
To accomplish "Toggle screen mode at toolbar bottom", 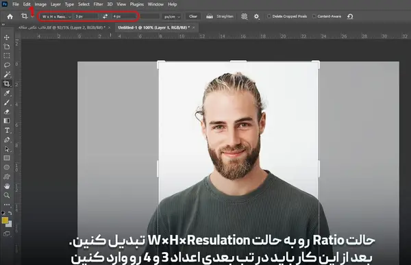I will pyautogui.click(x=7, y=234).
